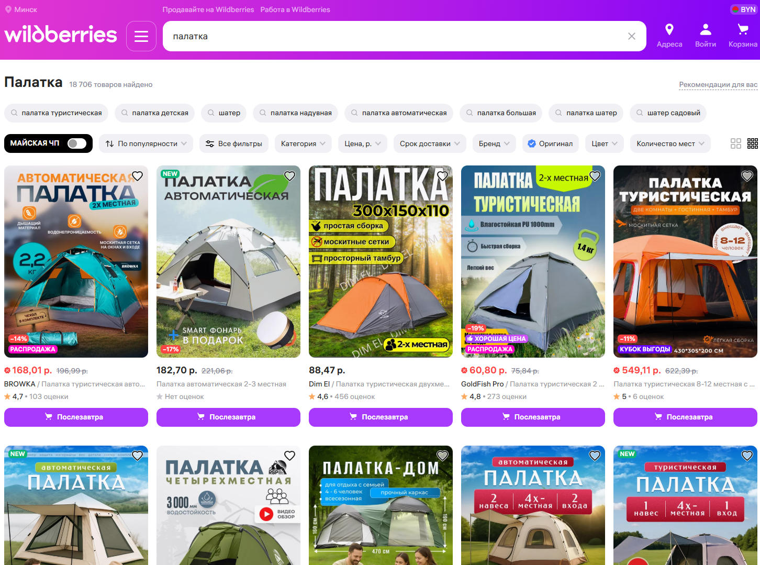Click the Продавайте на Wildberries link

(208, 9)
